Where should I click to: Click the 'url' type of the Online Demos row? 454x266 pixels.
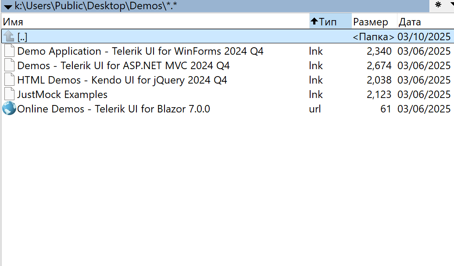[x=315, y=109]
